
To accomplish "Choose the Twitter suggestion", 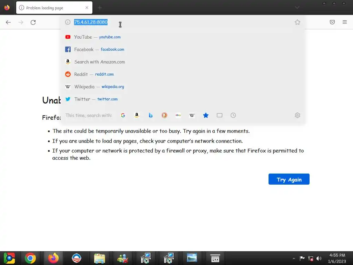I will [x=182, y=99].
